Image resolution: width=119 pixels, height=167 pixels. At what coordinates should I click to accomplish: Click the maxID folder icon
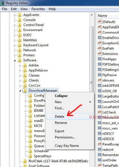point(30,121)
